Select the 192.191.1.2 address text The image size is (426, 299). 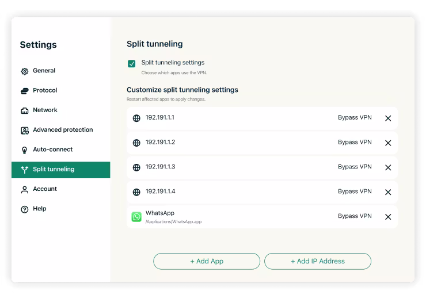(160, 142)
